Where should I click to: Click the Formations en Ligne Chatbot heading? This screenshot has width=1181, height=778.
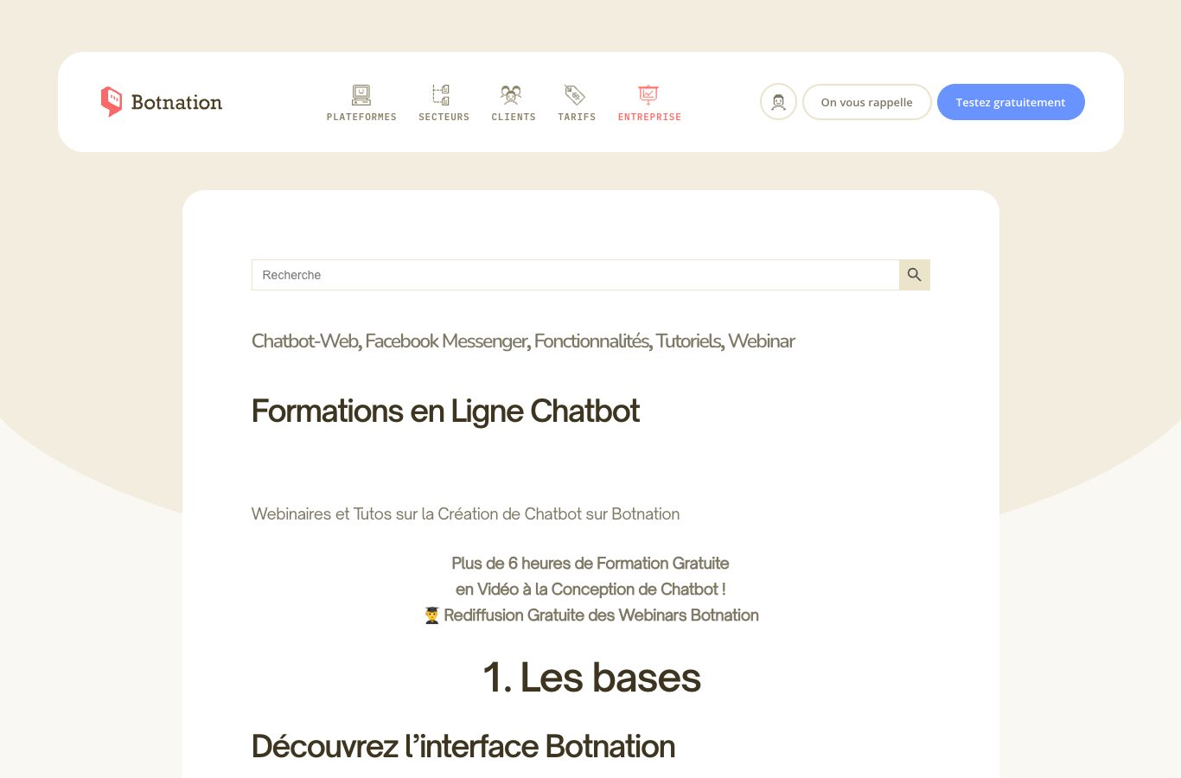445,411
